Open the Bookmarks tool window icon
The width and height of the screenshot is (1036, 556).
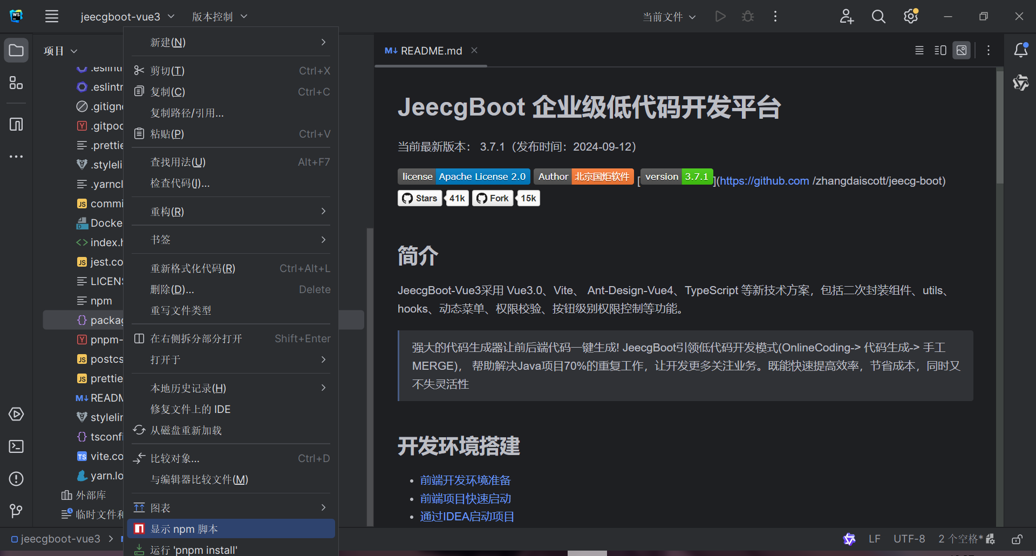16,125
